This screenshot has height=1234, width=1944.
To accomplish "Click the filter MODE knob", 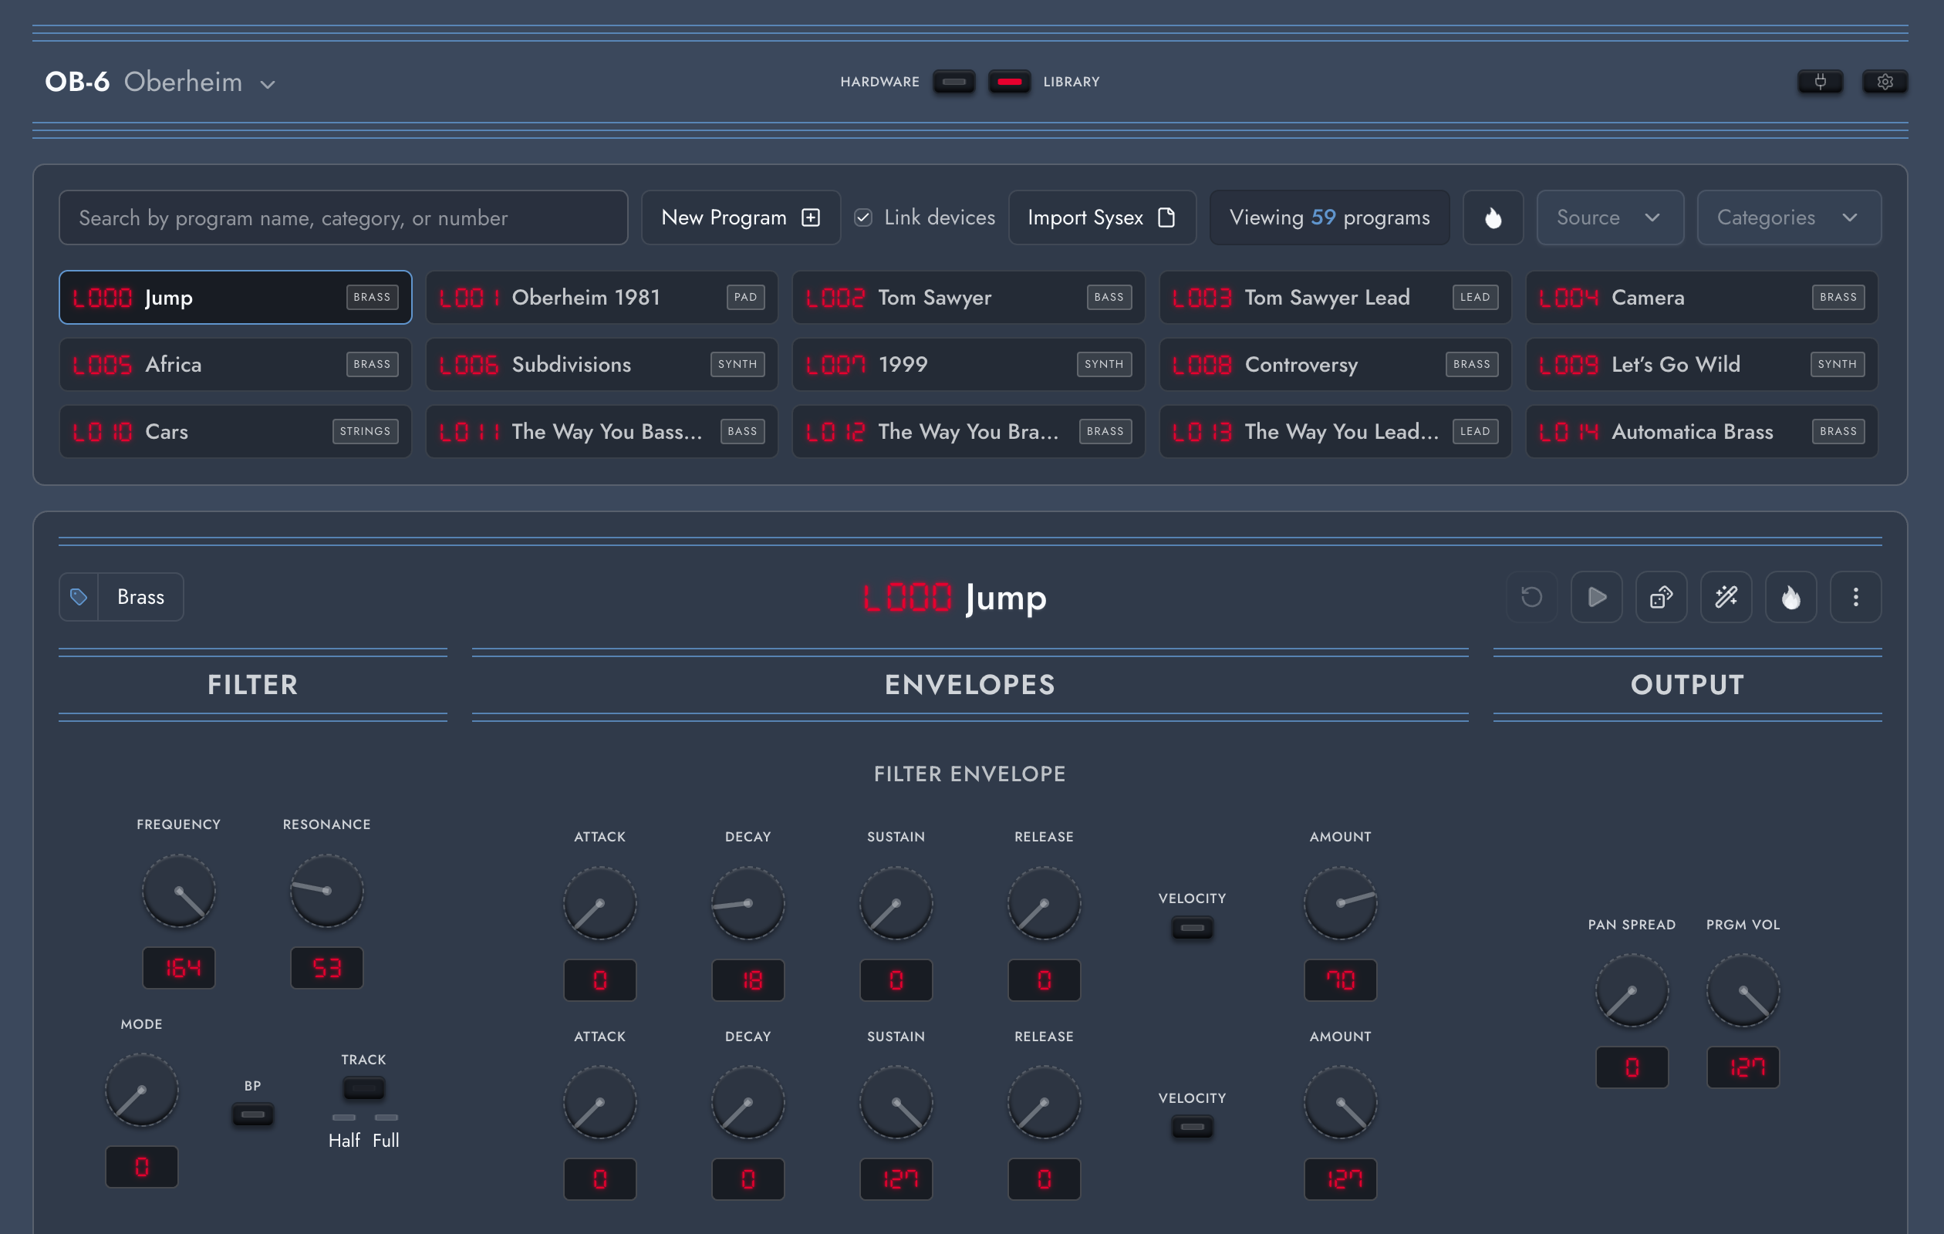I will (x=141, y=1090).
